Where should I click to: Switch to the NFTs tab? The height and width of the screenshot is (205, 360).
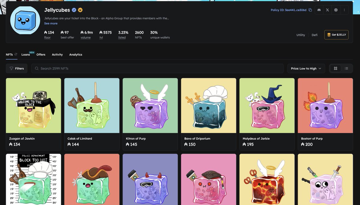(x=9, y=54)
